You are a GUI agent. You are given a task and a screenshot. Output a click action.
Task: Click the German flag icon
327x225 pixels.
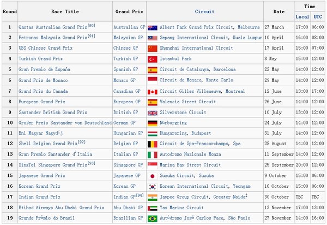[x=153, y=123]
